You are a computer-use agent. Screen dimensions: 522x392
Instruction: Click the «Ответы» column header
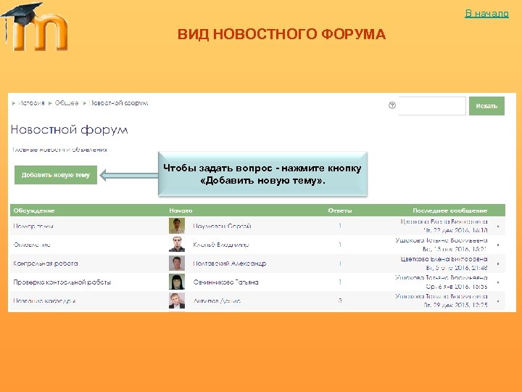pos(340,211)
